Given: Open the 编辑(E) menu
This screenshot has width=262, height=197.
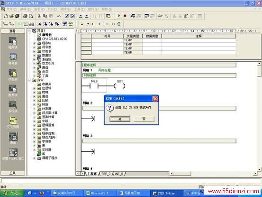Looking at the screenshot, I should pos(26,9).
